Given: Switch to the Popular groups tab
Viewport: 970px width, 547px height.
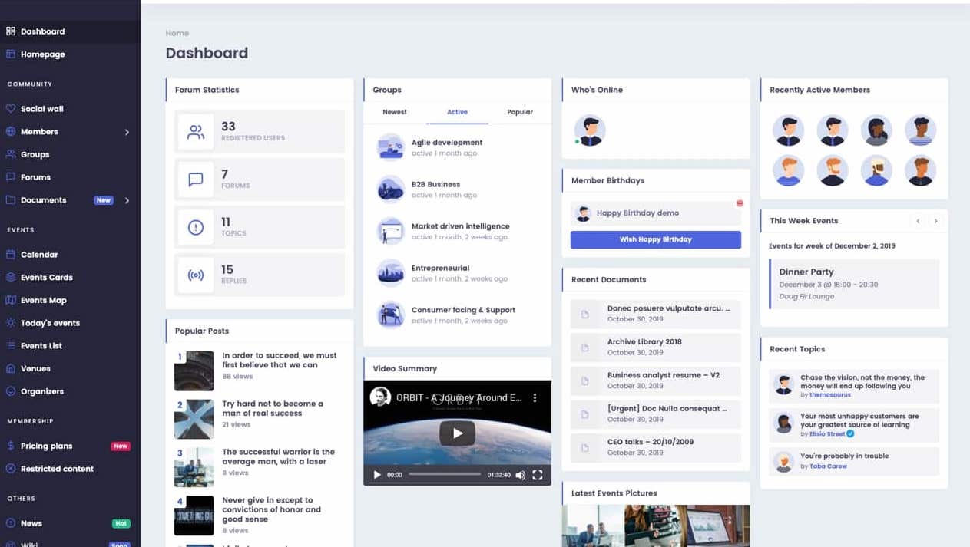Looking at the screenshot, I should pos(520,112).
